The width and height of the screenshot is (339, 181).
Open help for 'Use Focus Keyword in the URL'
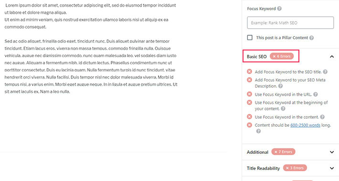(x=316, y=94)
